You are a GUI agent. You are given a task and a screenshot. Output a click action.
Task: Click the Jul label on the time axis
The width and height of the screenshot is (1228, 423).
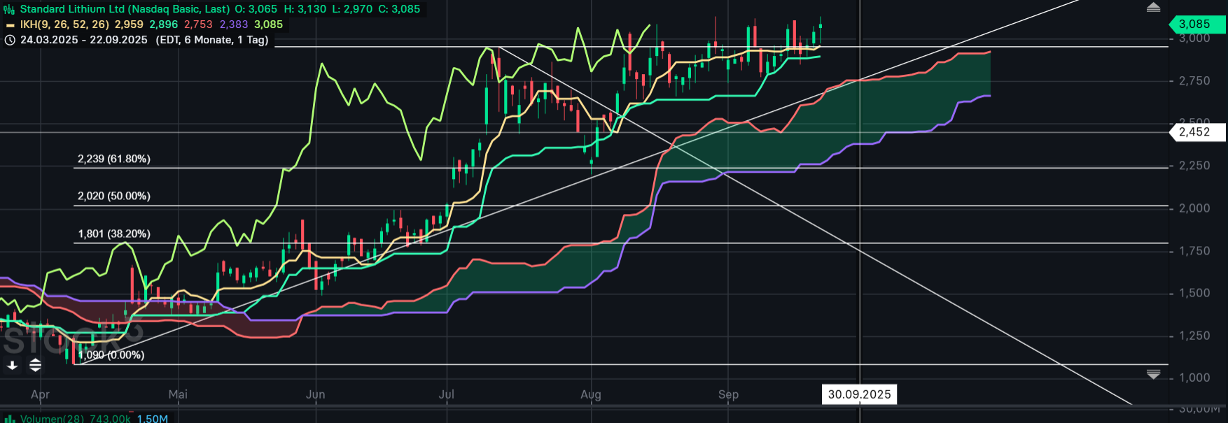(446, 394)
